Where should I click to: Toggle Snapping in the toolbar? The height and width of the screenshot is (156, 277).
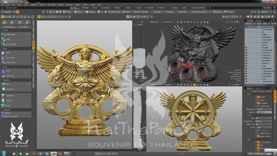(x=169, y=12)
